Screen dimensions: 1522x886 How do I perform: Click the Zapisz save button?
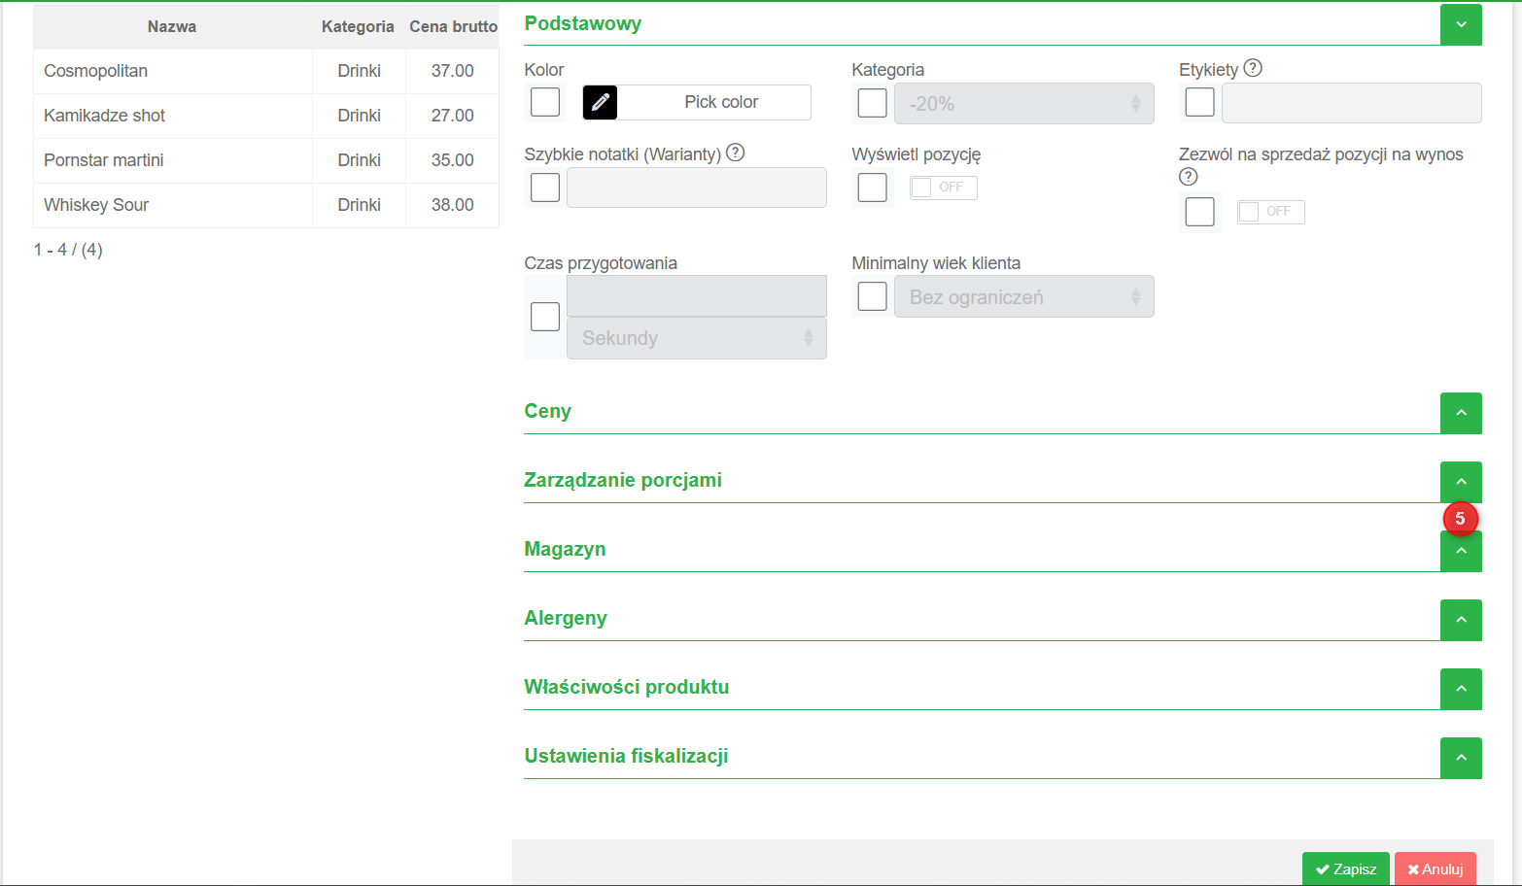tap(1345, 869)
